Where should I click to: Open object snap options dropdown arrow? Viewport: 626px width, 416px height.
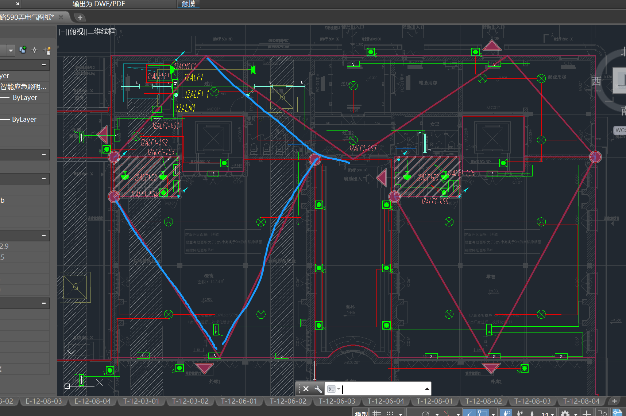[493, 414]
